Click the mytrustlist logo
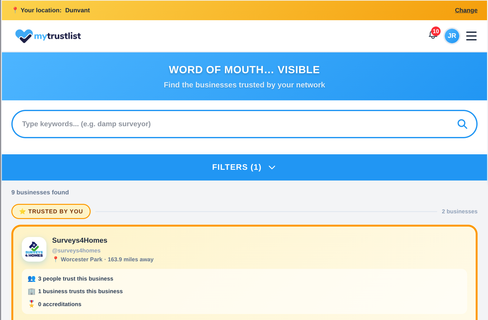This screenshot has width=488, height=320. pos(48,36)
